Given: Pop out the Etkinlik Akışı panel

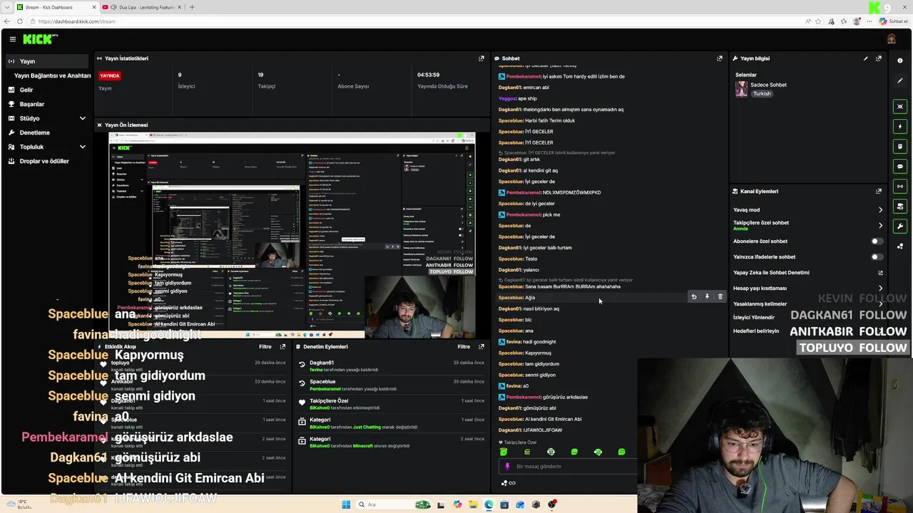Looking at the screenshot, I should tap(282, 347).
